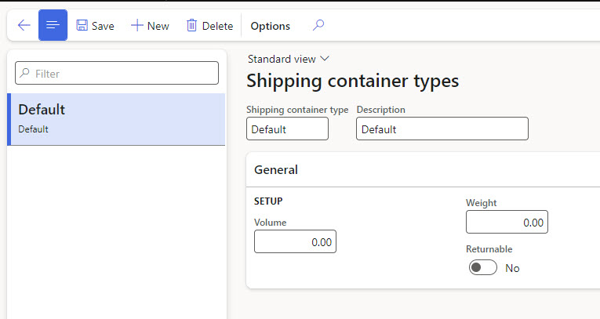
Task: Click the Save button label
Action: [103, 26]
